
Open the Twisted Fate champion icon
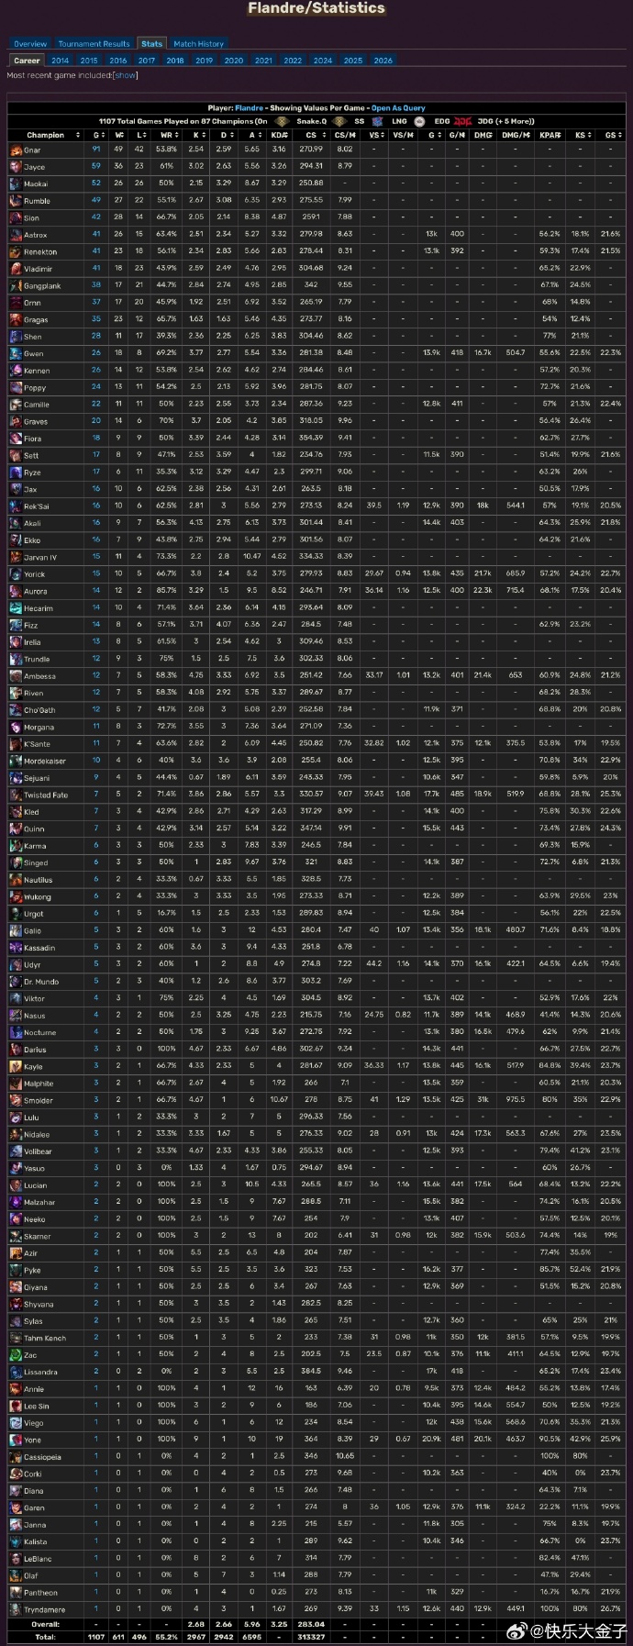[x=17, y=795]
